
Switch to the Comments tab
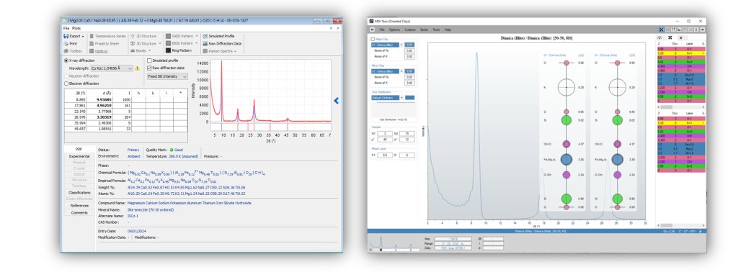(x=79, y=213)
